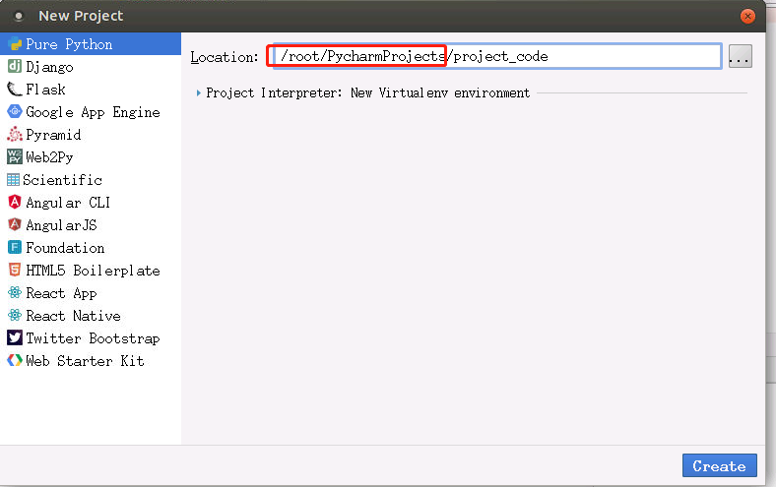The width and height of the screenshot is (776, 487).
Task: Select the AngularJS project icon
Action: [15, 224]
